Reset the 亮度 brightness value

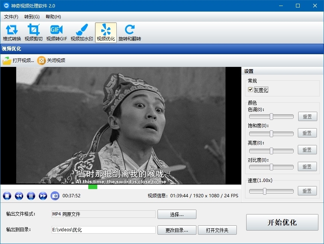[307, 150]
